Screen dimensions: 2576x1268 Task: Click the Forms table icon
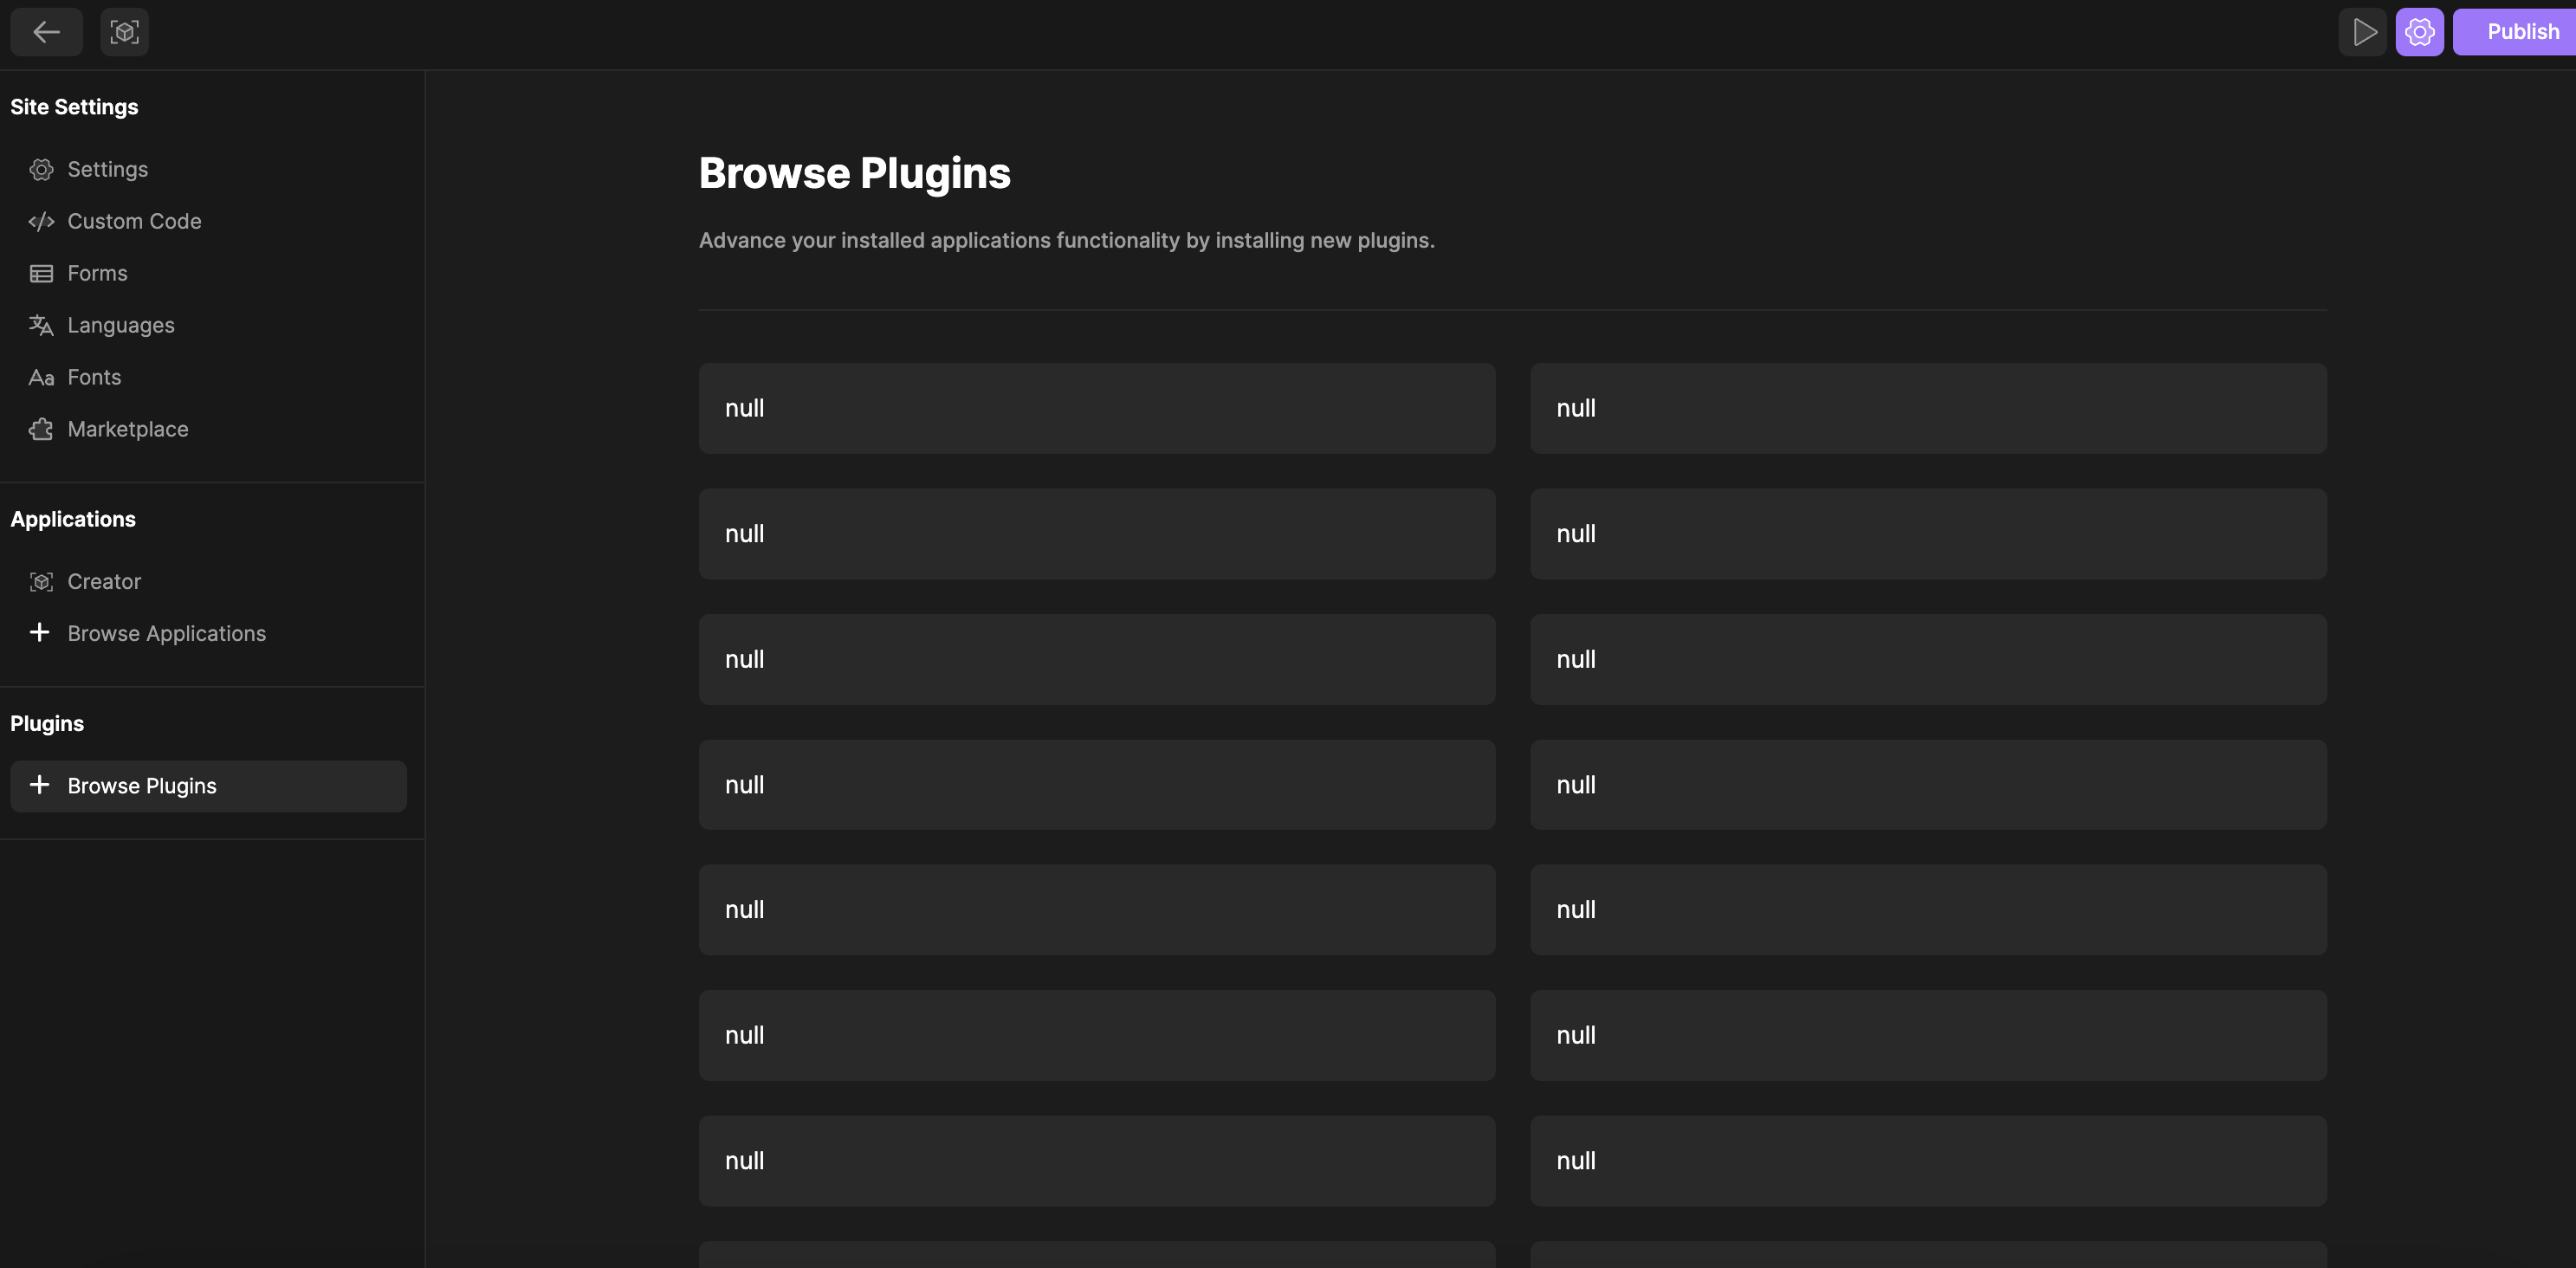point(41,274)
